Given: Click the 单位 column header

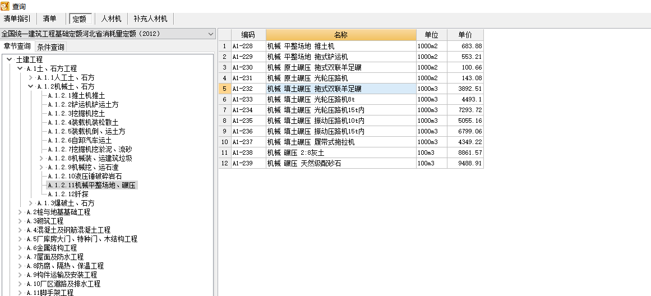Looking at the screenshot, I should 431,35.
